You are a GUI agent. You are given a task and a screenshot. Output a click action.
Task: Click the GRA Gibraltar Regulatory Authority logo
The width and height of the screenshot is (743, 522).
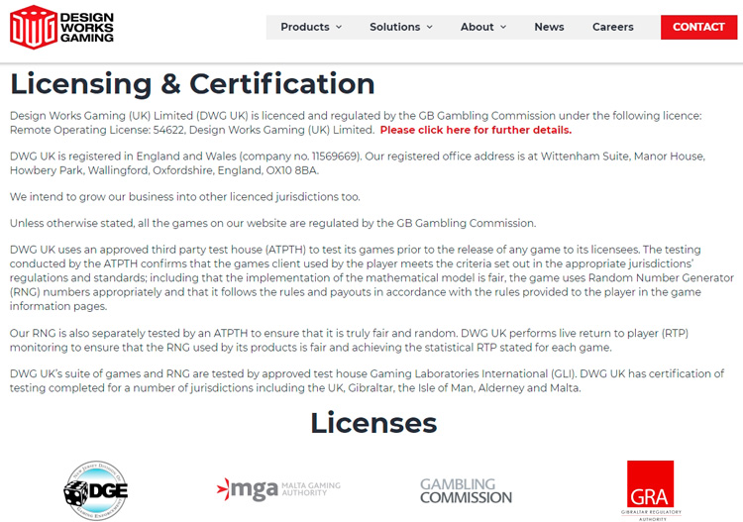(x=650, y=489)
